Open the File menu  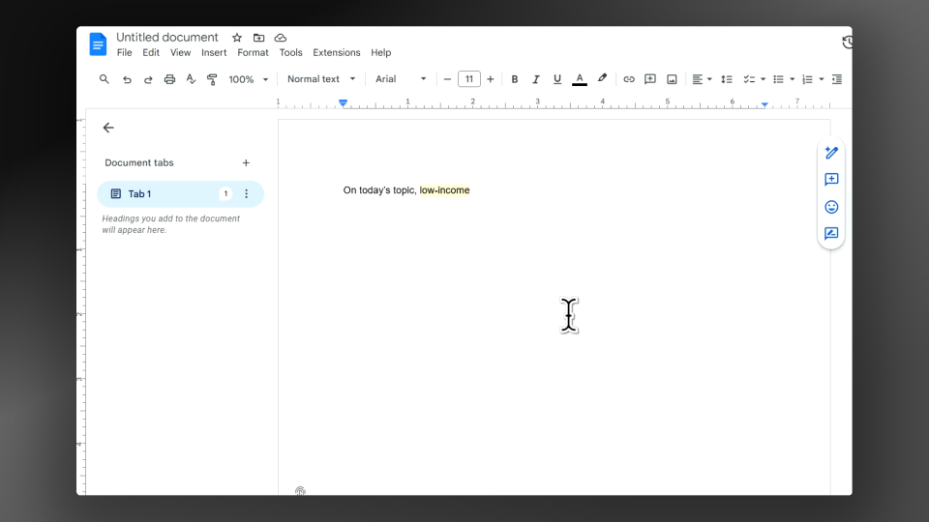[x=125, y=52]
